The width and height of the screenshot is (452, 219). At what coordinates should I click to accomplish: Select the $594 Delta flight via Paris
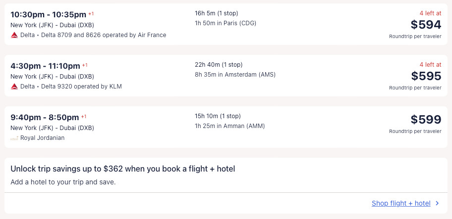click(226, 24)
